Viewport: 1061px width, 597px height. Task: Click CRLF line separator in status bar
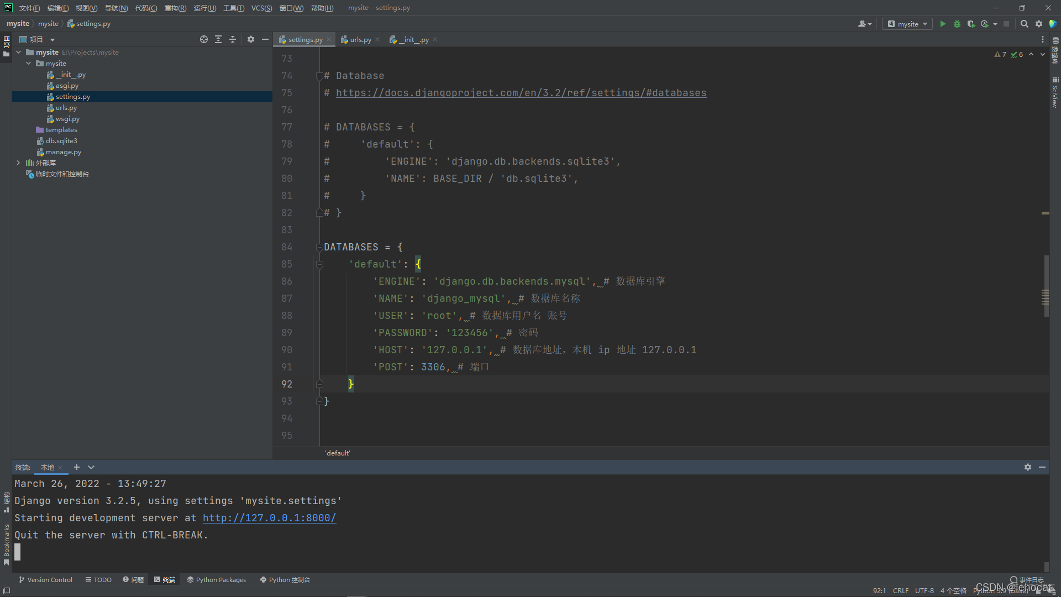pos(900,591)
